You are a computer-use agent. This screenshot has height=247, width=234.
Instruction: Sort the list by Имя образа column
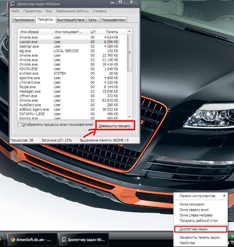(x=35, y=32)
